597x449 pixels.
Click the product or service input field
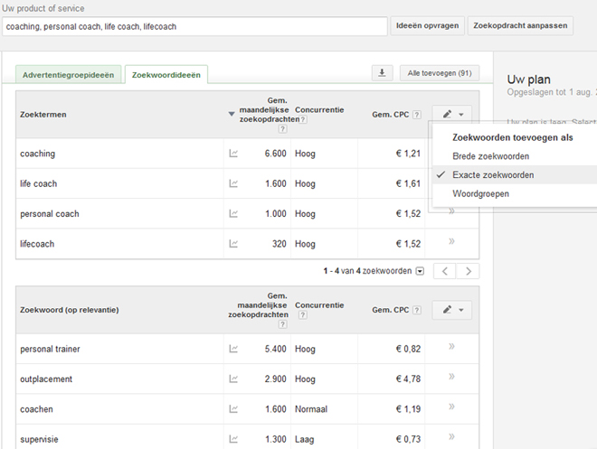[x=194, y=26]
